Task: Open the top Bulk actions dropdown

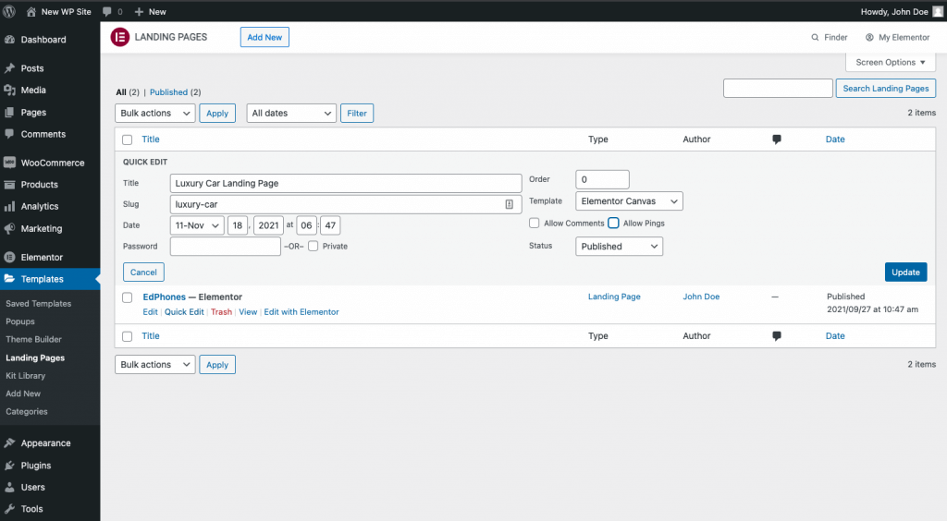Action: click(x=155, y=114)
